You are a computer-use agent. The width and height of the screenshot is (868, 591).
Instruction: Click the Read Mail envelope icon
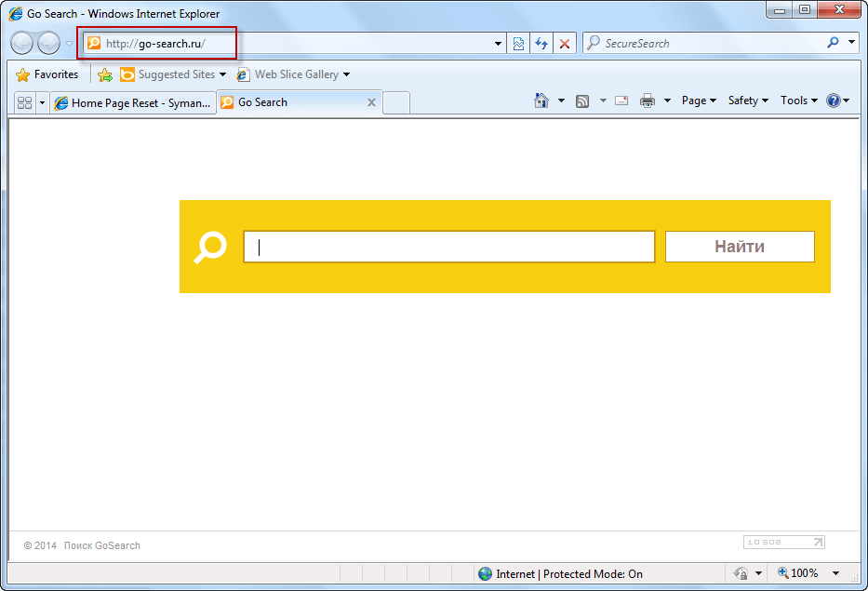[x=621, y=101]
